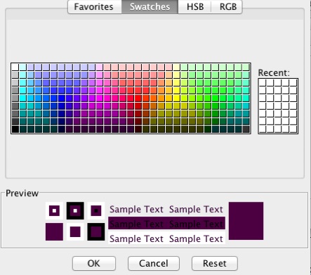Select the pure blue swatch in the grid

tap(61, 98)
